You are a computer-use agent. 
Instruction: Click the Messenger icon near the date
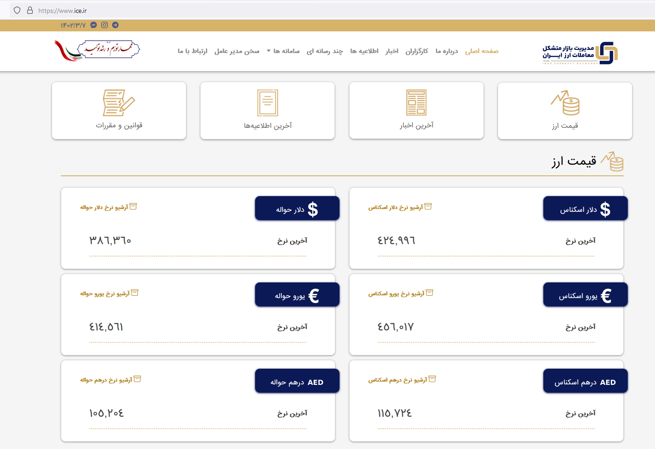pos(93,25)
